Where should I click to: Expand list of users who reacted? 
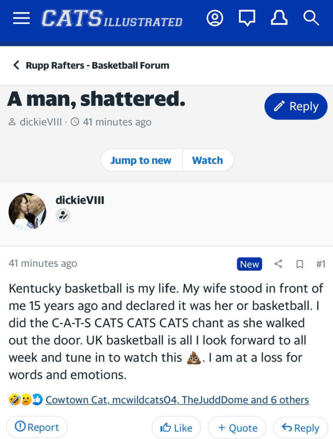click(x=177, y=400)
